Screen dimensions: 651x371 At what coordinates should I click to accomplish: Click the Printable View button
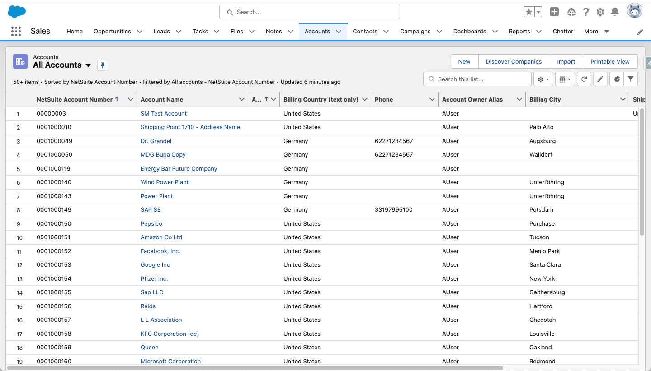[610, 61]
